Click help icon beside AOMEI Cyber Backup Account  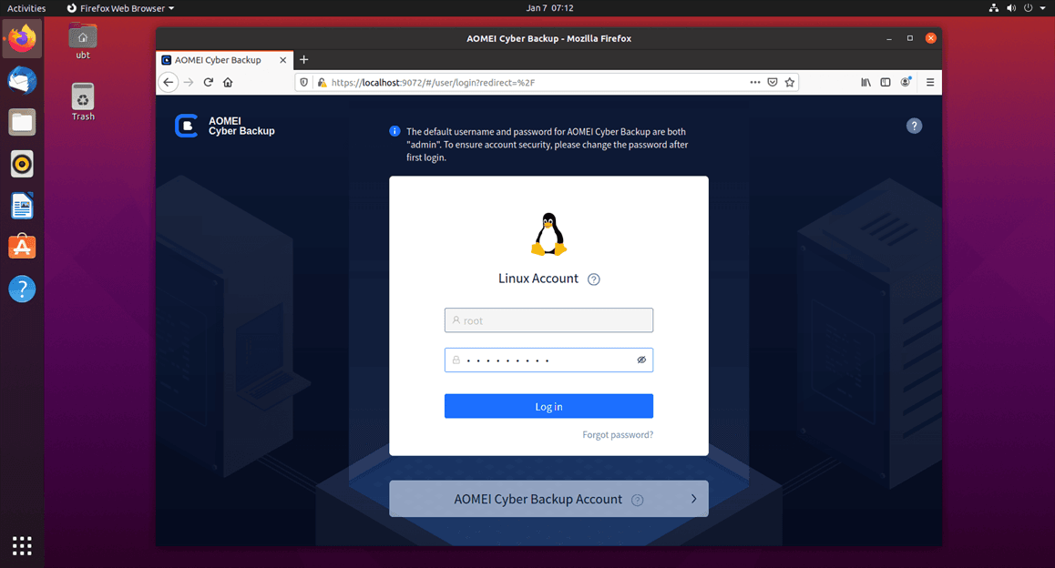(x=637, y=500)
